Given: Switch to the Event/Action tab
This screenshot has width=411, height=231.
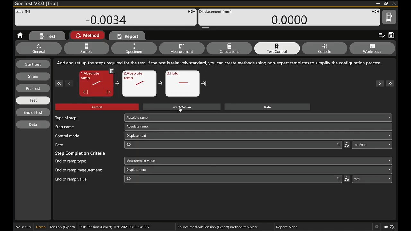Looking at the screenshot, I should pyautogui.click(x=181, y=107).
